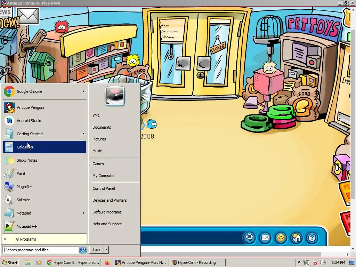Click the green pet bowl
Screen dimensions: 356x267
[x=256, y=123]
